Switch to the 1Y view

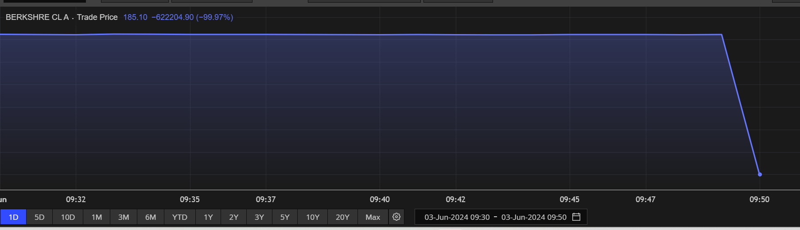(208, 217)
